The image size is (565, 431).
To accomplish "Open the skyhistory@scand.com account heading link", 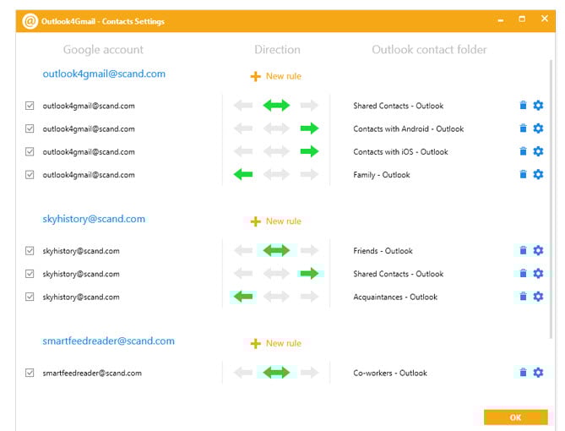I will click(94, 219).
